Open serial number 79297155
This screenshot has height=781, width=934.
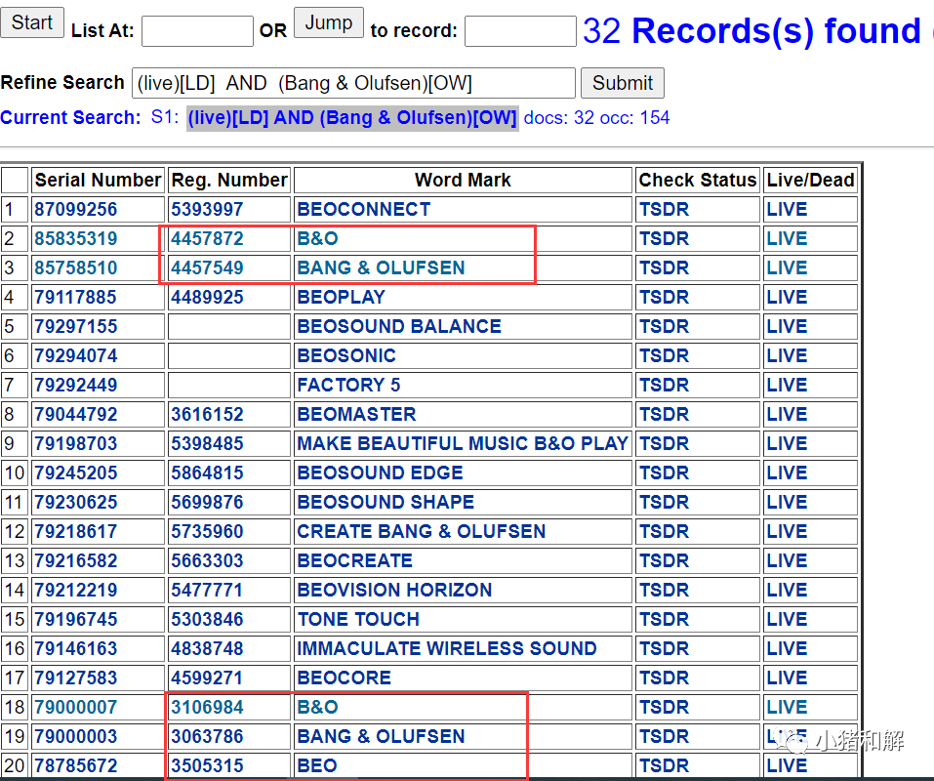(76, 326)
